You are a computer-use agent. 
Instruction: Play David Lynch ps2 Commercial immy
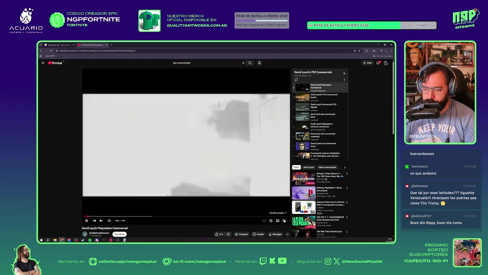click(x=320, y=146)
